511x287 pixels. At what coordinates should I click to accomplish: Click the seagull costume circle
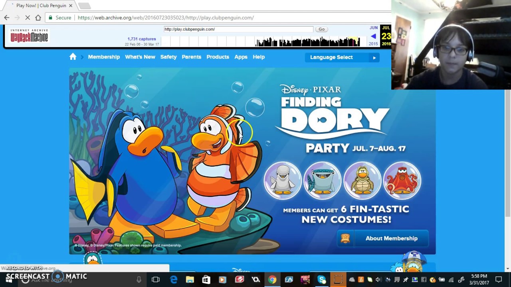pyautogui.click(x=283, y=181)
